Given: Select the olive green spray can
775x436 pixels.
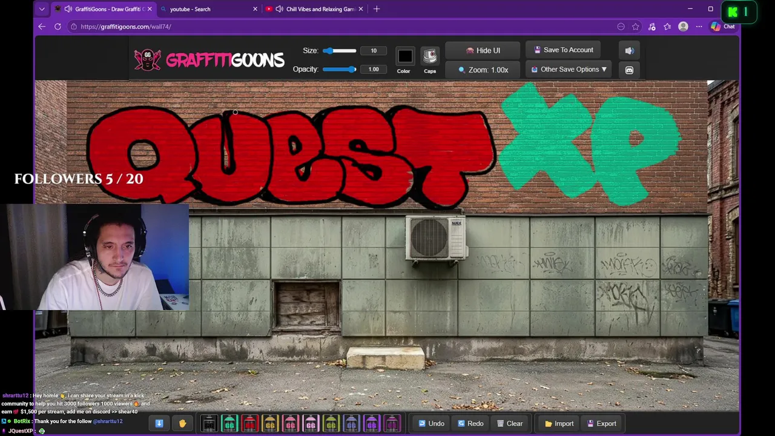Looking at the screenshot, I should [331, 423].
